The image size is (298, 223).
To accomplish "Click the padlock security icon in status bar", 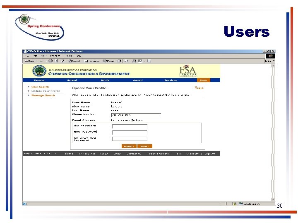I will [x=235, y=204].
